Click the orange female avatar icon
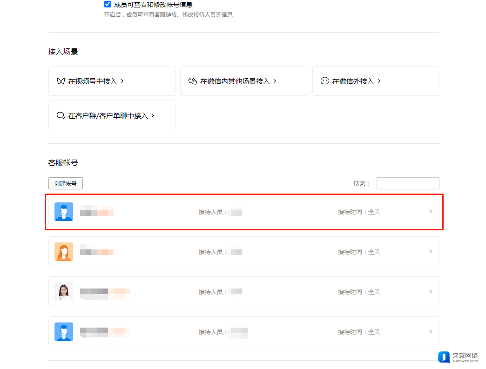 coord(64,252)
